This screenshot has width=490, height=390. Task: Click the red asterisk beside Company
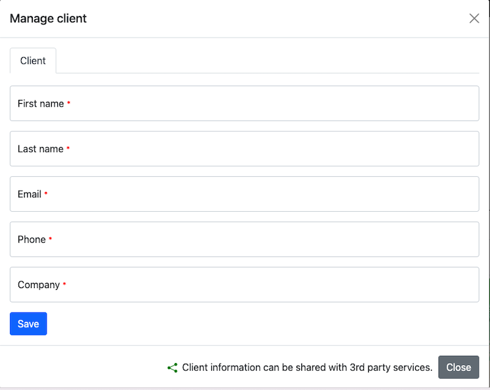(x=64, y=285)
